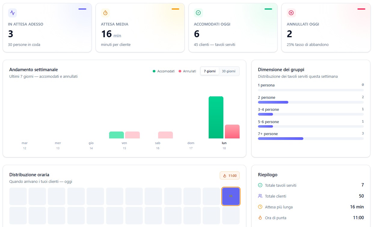Click the ATTESA MEDIA value 16 min

tap(111, 34)
